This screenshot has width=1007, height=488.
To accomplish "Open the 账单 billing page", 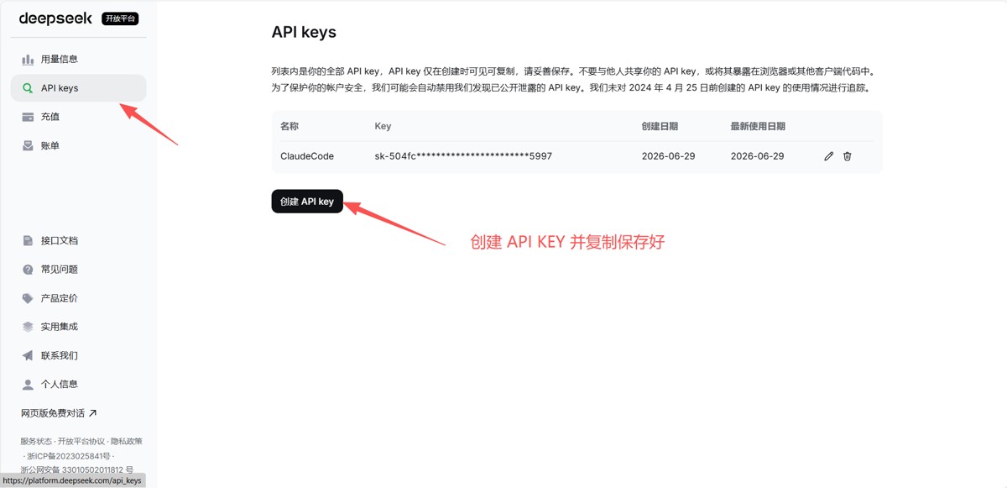I will (x=78, y=145).
